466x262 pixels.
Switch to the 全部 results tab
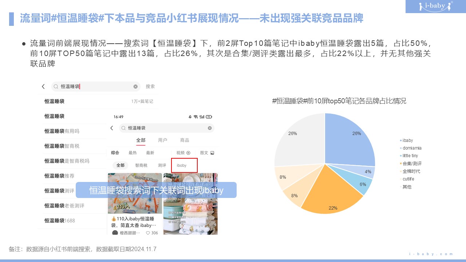[141, 140]
